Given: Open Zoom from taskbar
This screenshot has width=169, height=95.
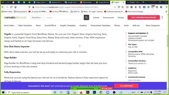Looking at the screenshot, I should [x=107, y=92].
